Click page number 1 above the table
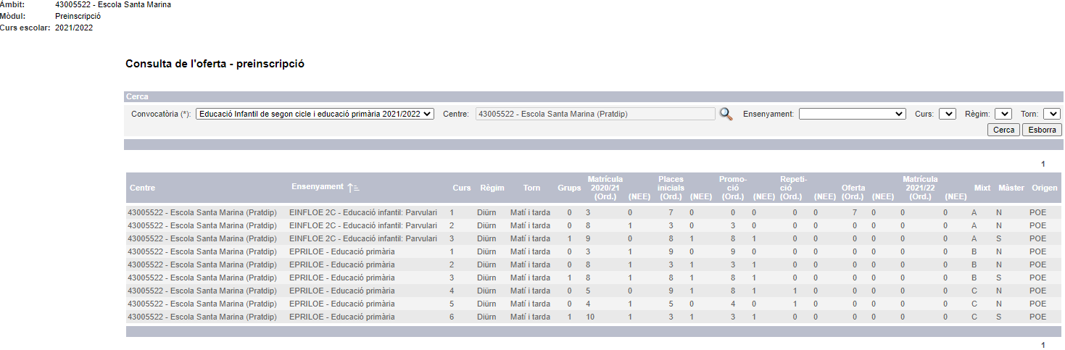This screenshot has width=1065, height=350. [1043, 164]
